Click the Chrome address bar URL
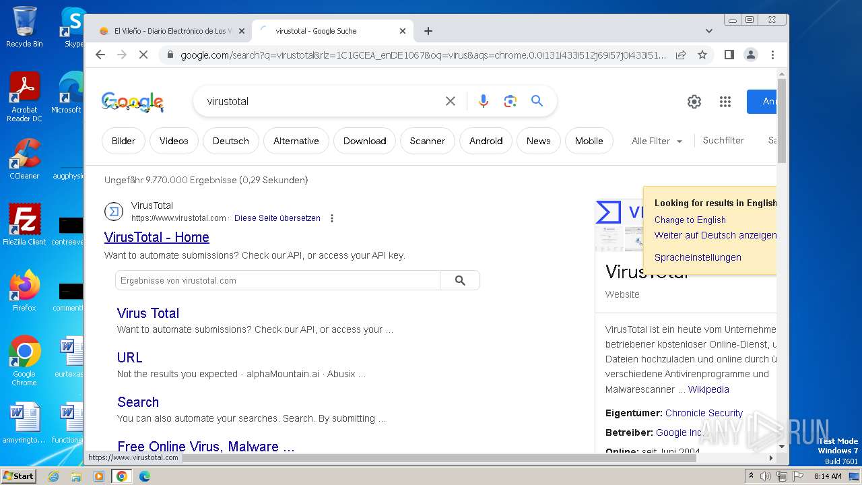This screenshot has width=862, height=485. click(x=423, y=55)
